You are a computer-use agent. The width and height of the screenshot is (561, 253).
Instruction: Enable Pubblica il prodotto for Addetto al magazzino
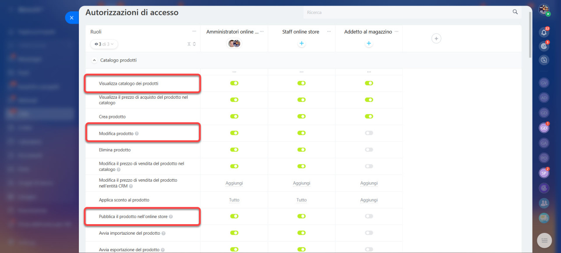[369, 216]
